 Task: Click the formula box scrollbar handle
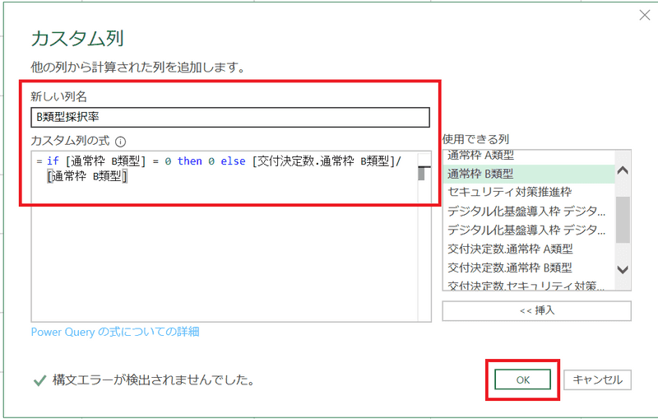pyautogui.click(x=421, y=173)
